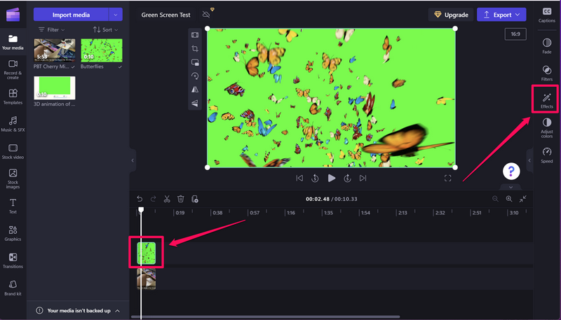Click the timeline playhead handle
The height and width of the screenshot is (320, 561).
(141, 209)
